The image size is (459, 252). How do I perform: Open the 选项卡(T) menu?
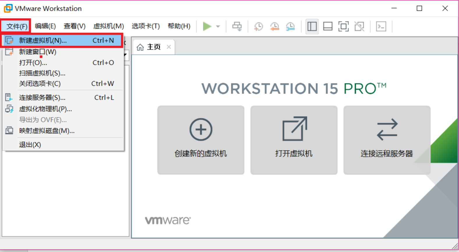click(146, 26)
